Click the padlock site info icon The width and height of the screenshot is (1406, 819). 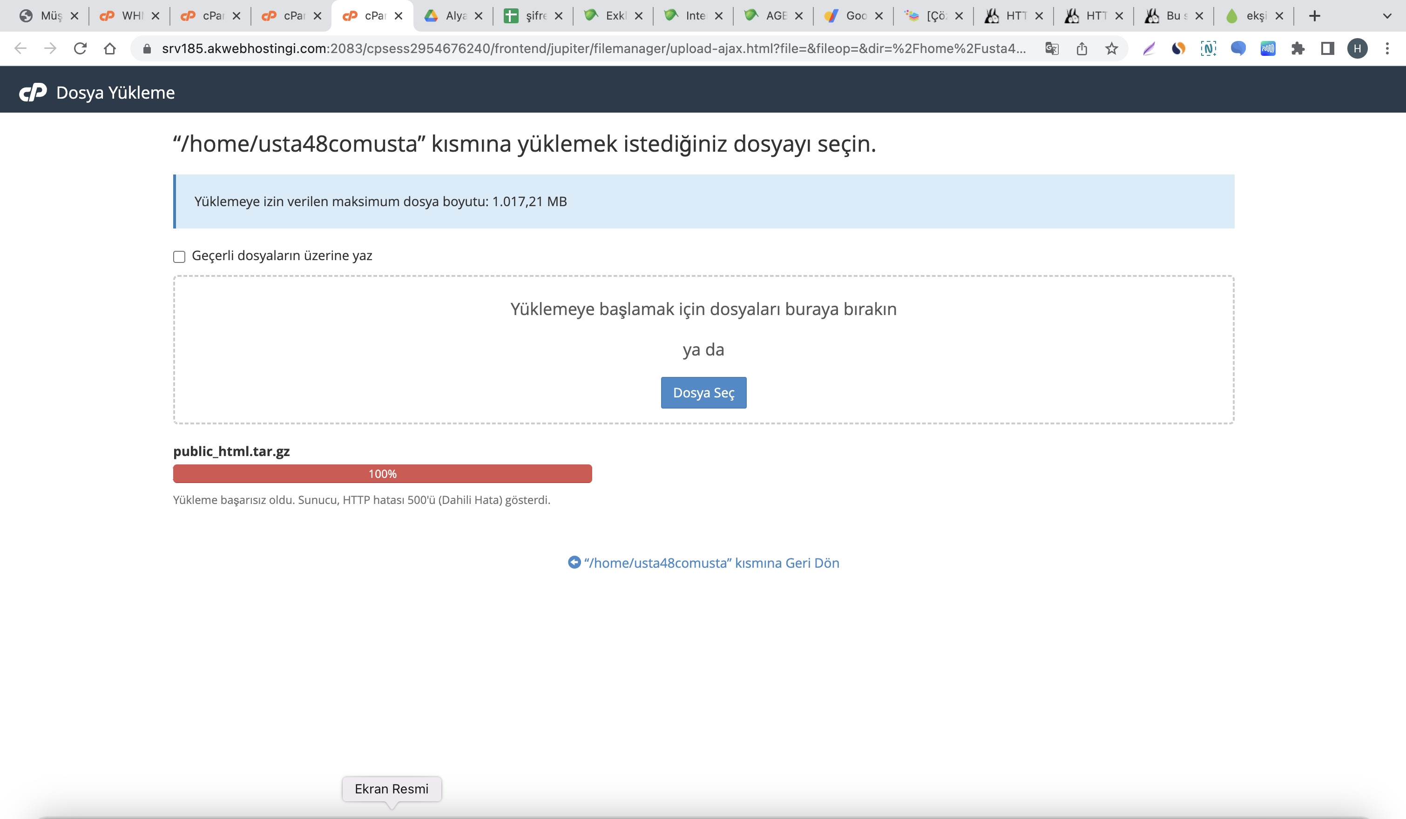point(147,48)
